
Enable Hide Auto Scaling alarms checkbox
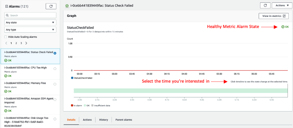coord(6,37)
